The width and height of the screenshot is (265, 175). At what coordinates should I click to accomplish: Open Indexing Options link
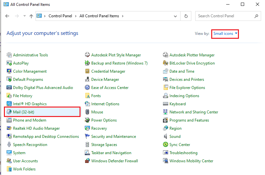click(x=184, y=96)
